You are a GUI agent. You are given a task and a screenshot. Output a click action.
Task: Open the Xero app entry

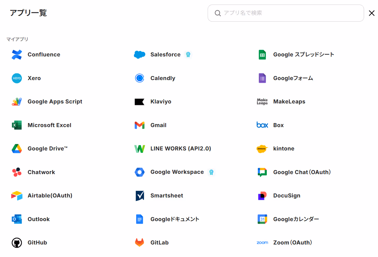click(34, 78)
